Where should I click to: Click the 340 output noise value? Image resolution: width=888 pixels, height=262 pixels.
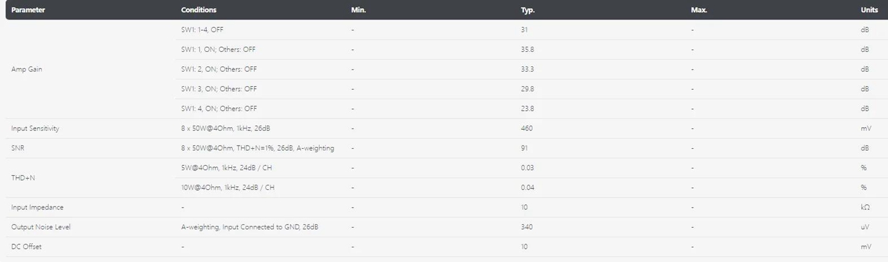526,227
